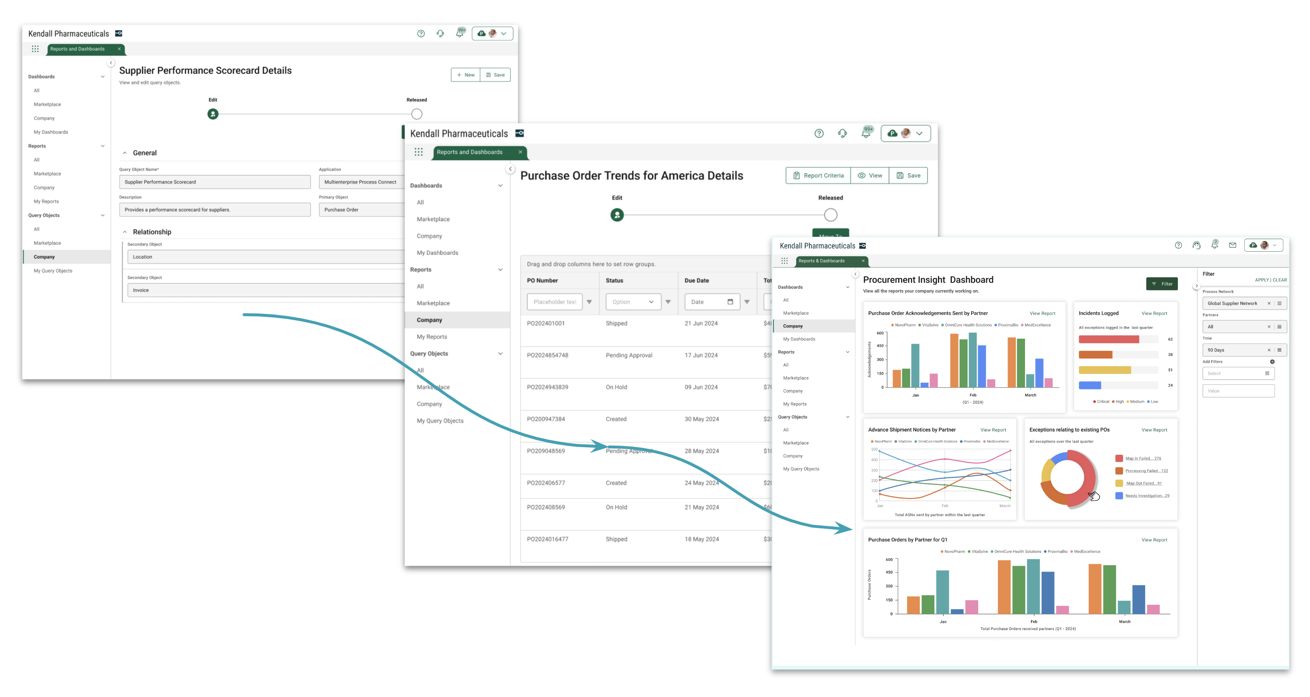
Task: Open notifications bell in Supplier Scorecard window
Action: point(459,33)
